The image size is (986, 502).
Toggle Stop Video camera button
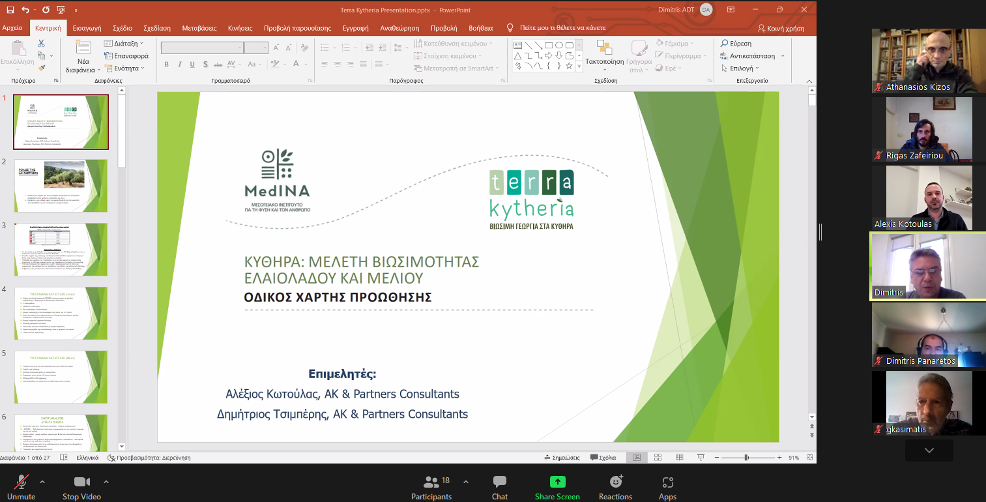click(x=81, y=488)
